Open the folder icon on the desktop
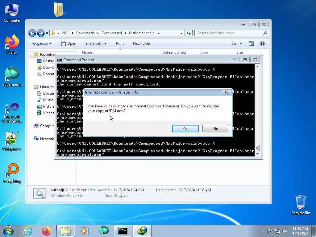This screenshot has height=237, width=316. [x=59, y=10]
